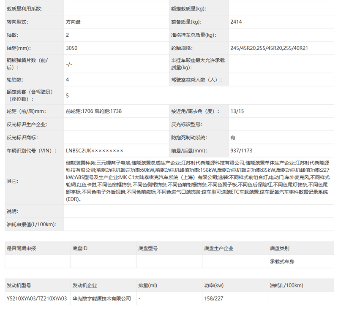Click the 防抱死制动系统 value 有
This screenshot has width=338, height=309.
pyautogui.click(x=232, y=137)
